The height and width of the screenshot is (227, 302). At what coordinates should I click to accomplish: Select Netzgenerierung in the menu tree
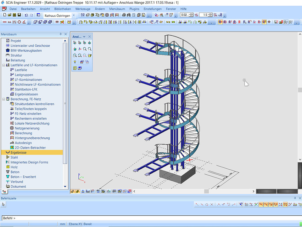tap(27, 128)
